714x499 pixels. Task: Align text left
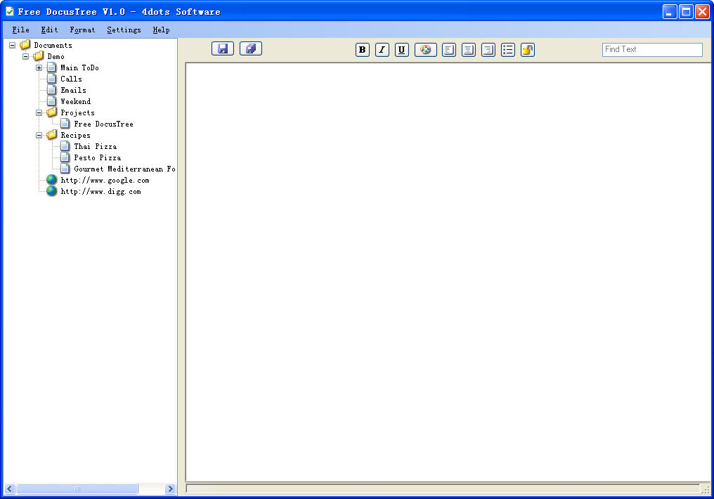click(449, 50)
